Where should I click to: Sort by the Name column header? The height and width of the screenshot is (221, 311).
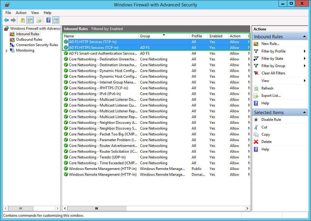(100, 36)
